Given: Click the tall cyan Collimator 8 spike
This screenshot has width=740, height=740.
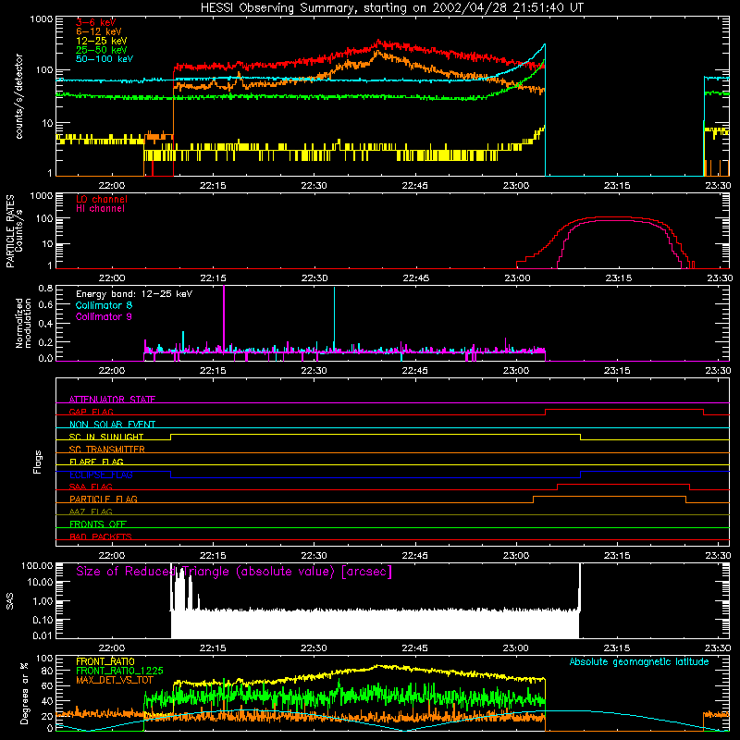Looking at the screenshot, I should coord(334,317).
